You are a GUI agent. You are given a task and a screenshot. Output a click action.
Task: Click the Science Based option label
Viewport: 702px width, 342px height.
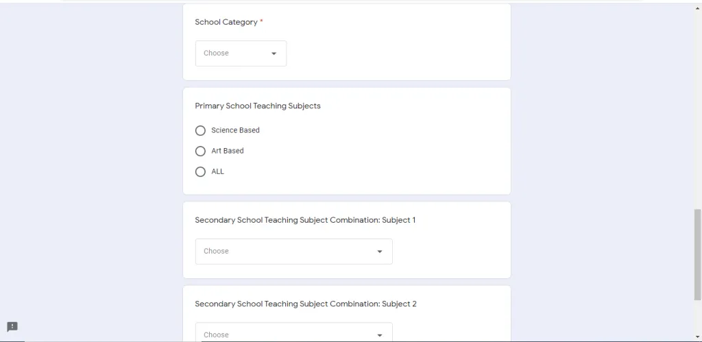coord(235,130)
